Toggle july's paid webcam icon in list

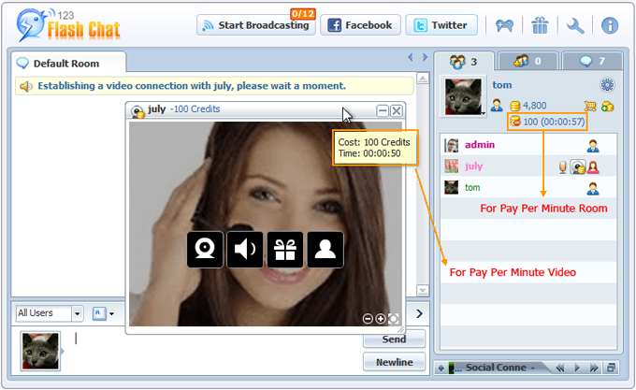point(578,166)
